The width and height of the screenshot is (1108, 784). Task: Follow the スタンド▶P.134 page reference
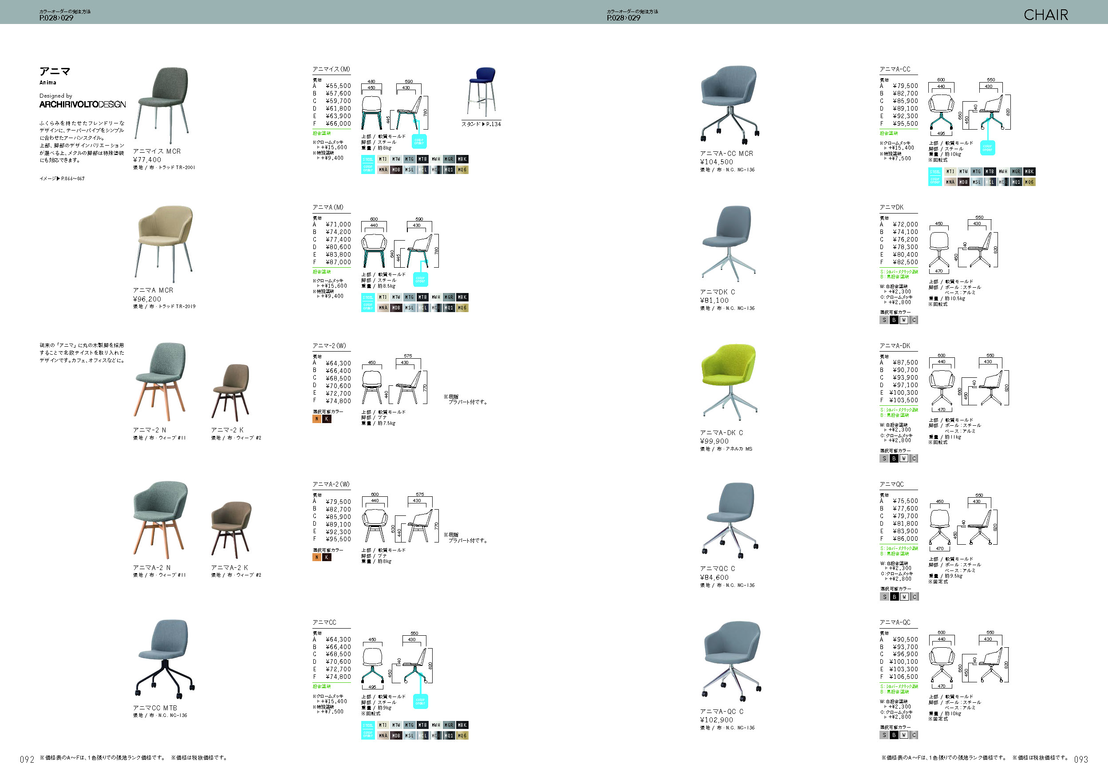tap(481, 124)
